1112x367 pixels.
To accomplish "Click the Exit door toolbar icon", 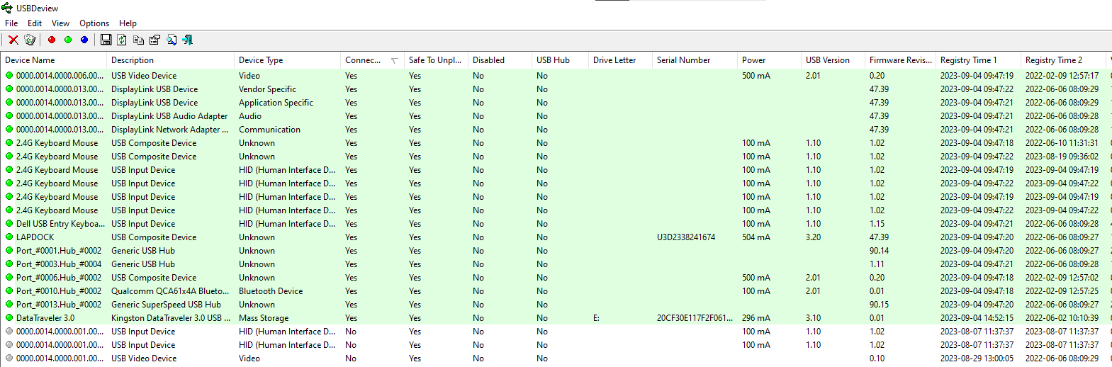I will [187, 40].
